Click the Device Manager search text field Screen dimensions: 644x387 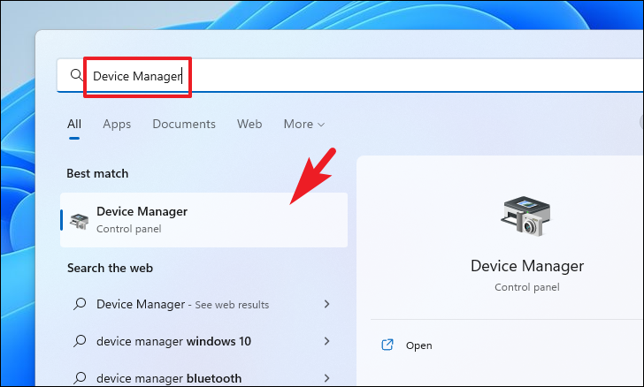click(349, 75)
